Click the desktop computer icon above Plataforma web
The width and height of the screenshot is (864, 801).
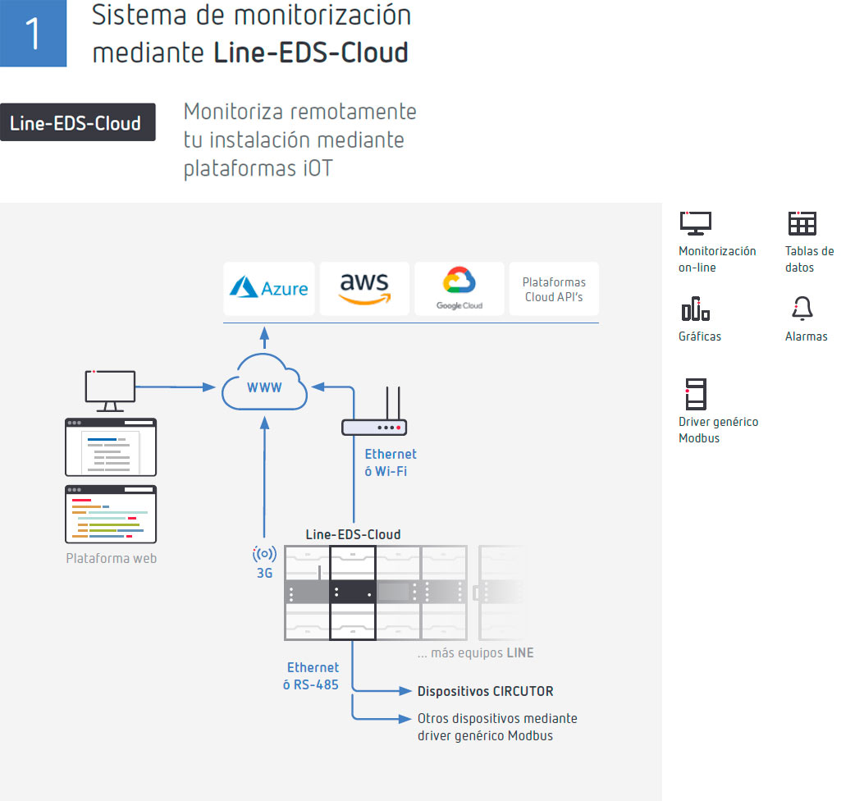(x=109, y=386)
